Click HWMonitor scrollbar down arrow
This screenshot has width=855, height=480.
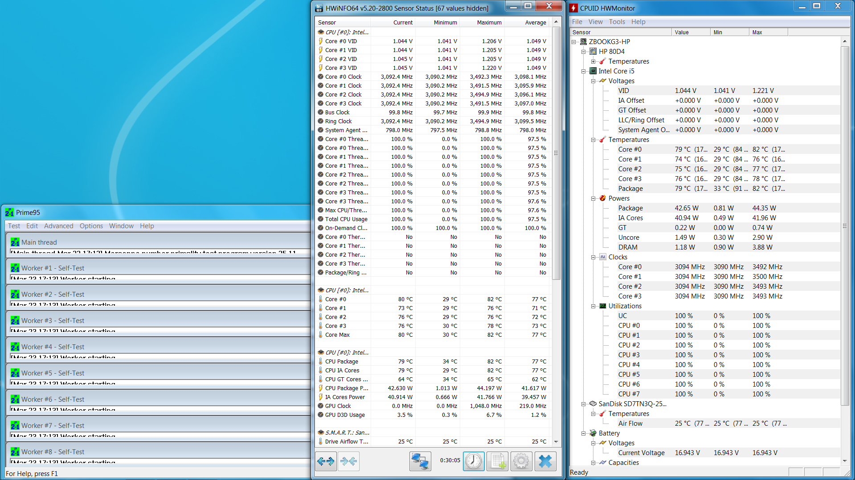pyautogui.click(x=844, y=461)
